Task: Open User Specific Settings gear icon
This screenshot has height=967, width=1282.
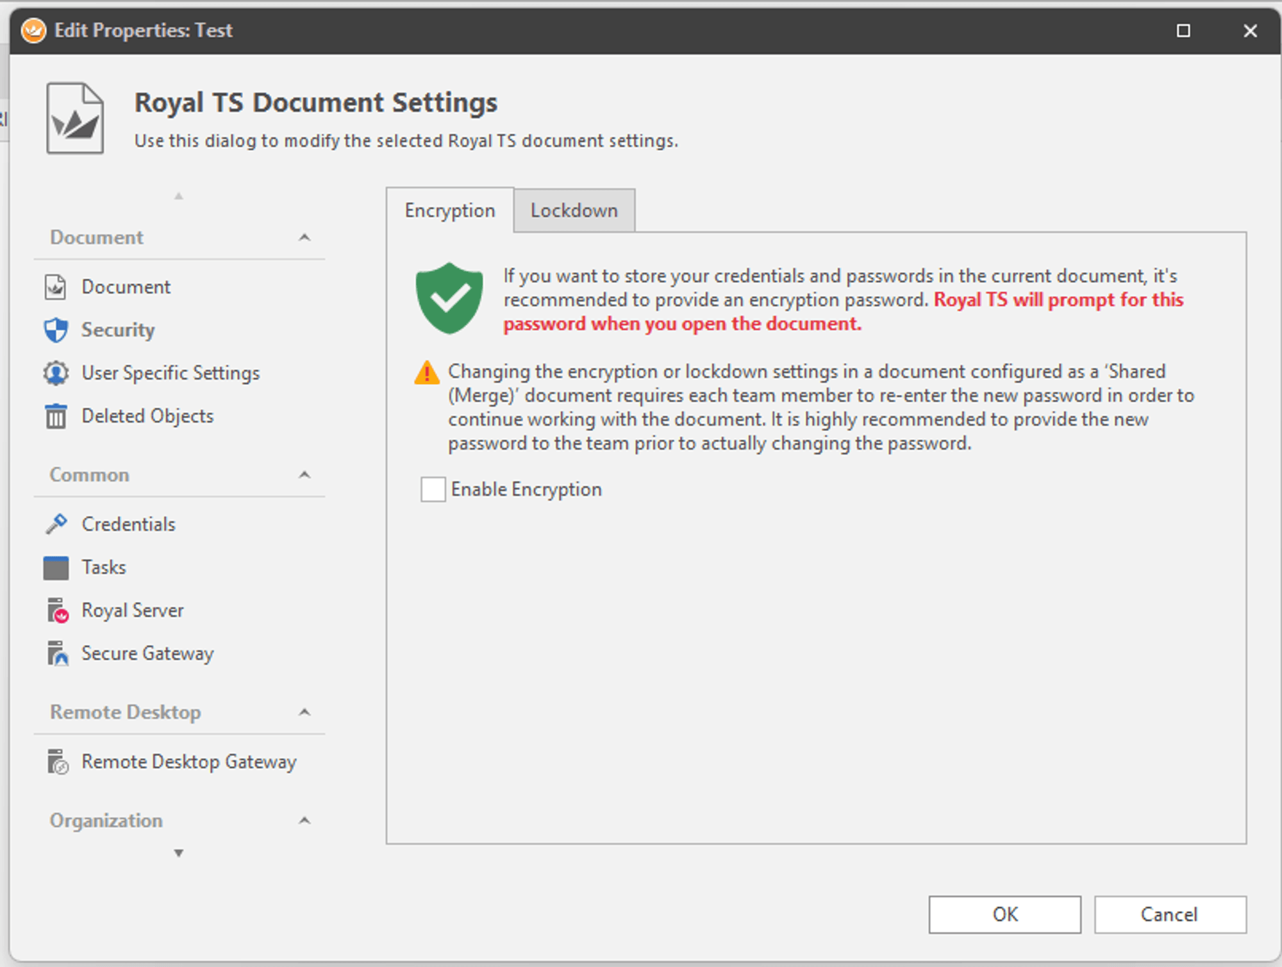Action: coord(56,373)
